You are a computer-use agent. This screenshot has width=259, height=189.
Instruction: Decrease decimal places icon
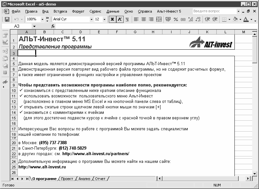pos(198,19)
